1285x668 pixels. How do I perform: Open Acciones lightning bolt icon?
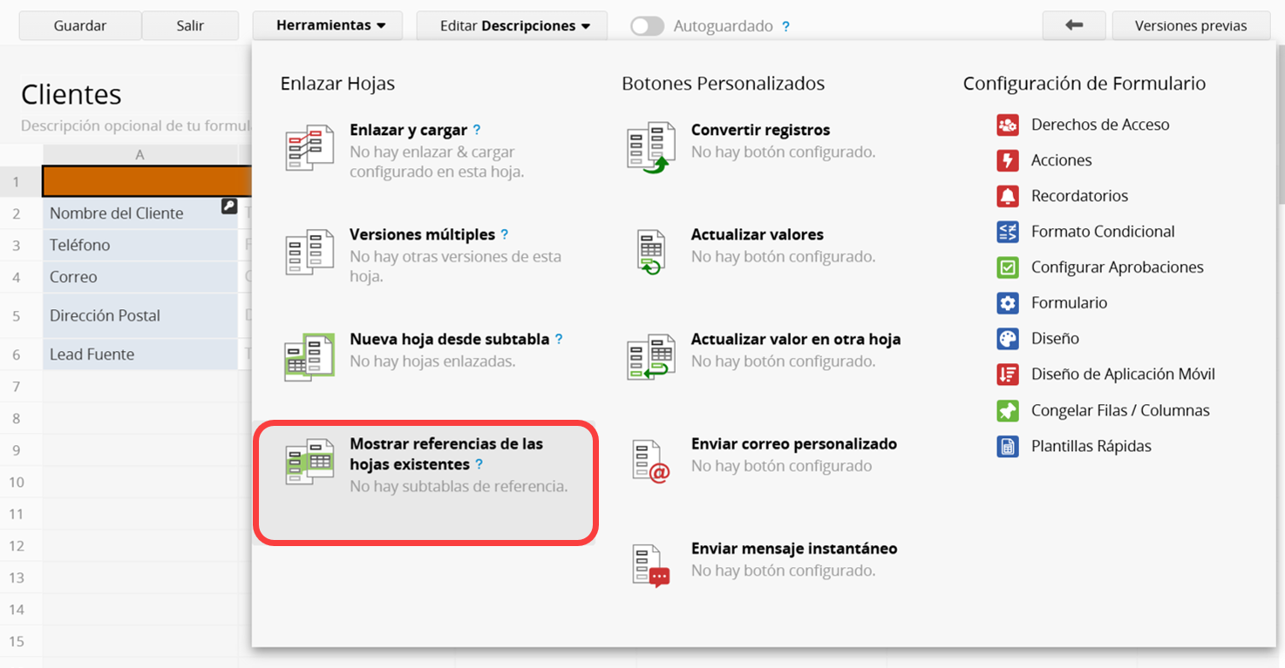(x=1008, y=160)
